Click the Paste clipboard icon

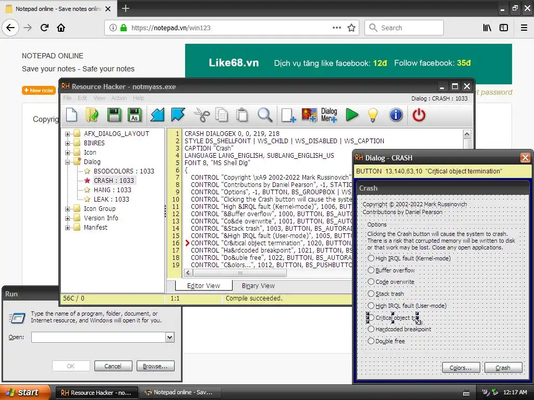tap(242, 115)
